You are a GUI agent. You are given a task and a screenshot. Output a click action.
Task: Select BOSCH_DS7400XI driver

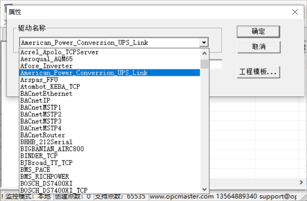click(110, 184)
